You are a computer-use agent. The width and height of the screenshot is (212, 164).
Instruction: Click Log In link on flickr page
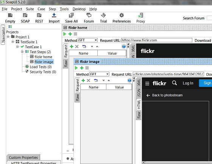coord(188,83)
